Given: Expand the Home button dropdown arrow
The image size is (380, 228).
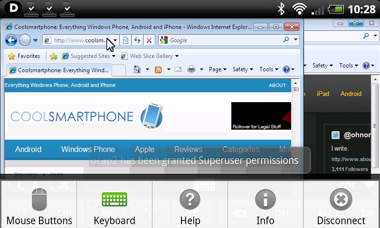Looking at the screenshot, I should pyautogui.click(x=147, y=69).
